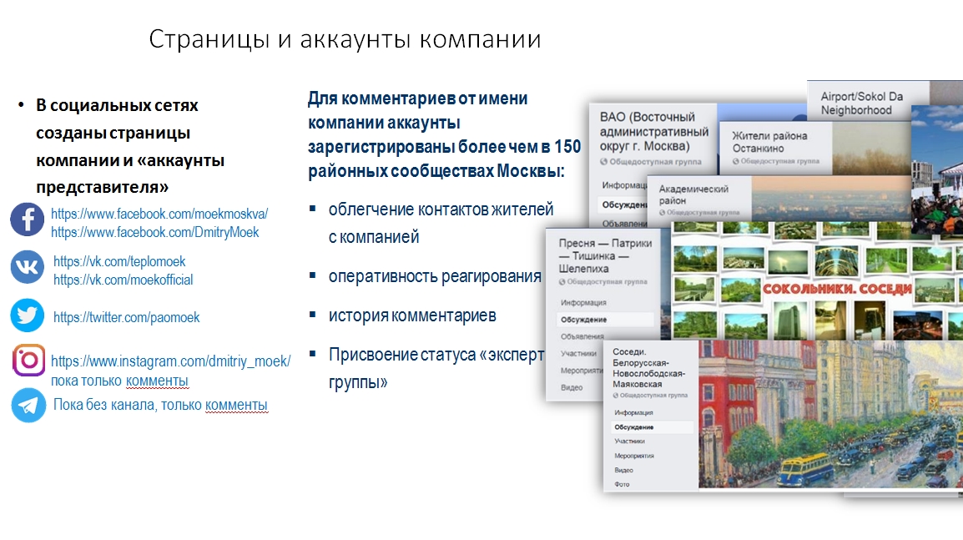Click the Telegram paper plane icon
Screen dimensions: 963x540
[28, 406]
